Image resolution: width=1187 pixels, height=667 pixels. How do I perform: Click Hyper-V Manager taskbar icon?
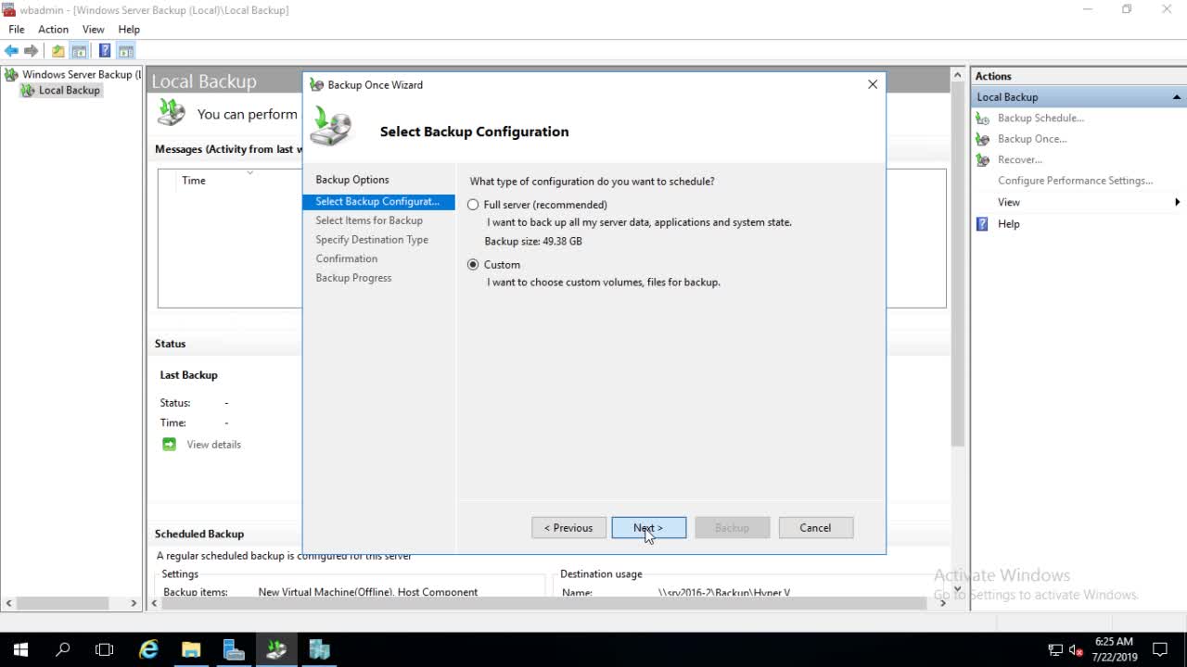pos(319,649)
